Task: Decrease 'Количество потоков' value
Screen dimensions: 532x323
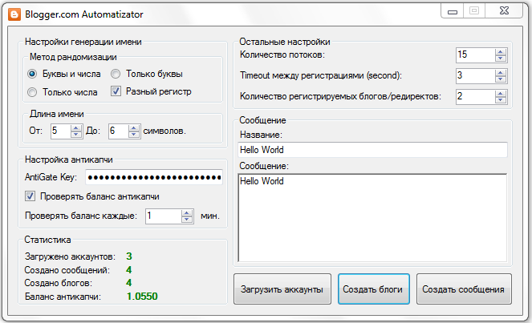Action: (501, 58)
